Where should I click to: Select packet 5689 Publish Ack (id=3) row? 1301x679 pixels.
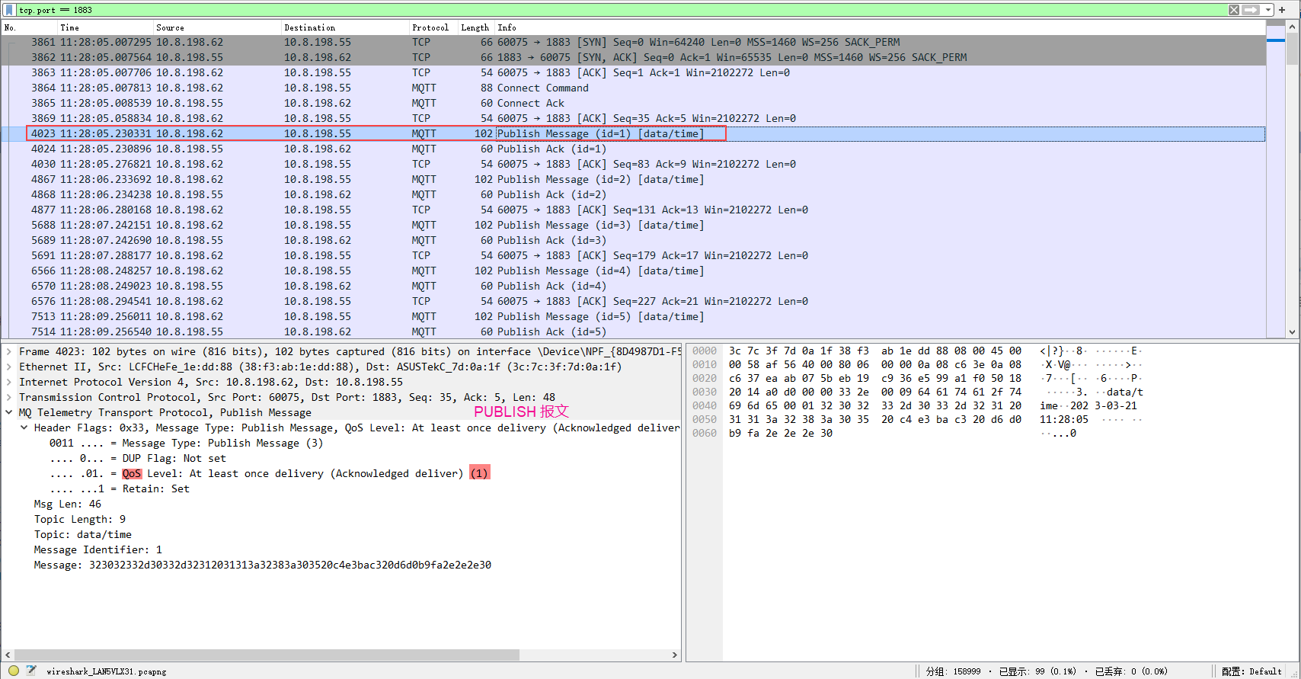click(x=633, y=240)
